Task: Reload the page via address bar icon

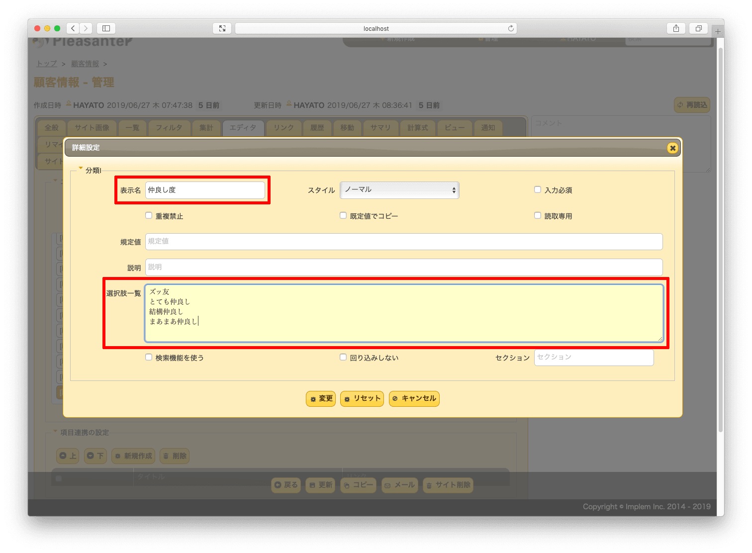Action: click(511, 28)
